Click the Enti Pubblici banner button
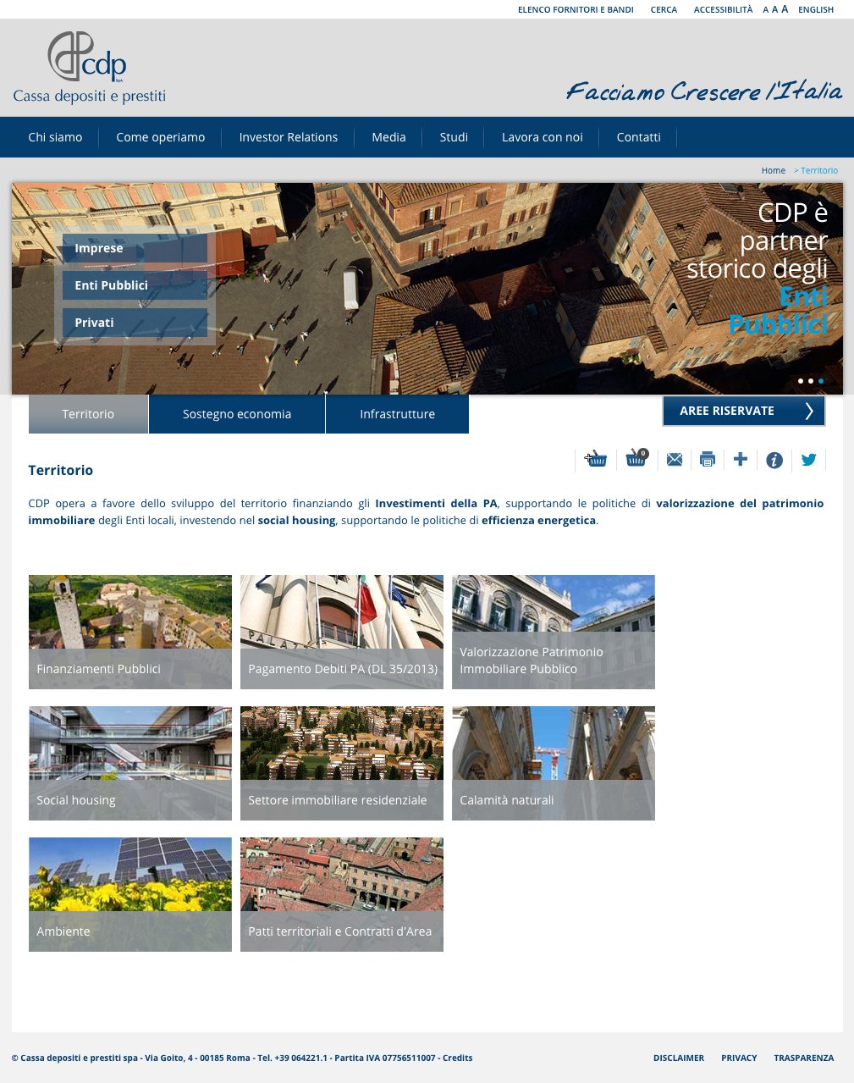Image resolution: width=854 pixels, height=1083 pixels. 134,285
